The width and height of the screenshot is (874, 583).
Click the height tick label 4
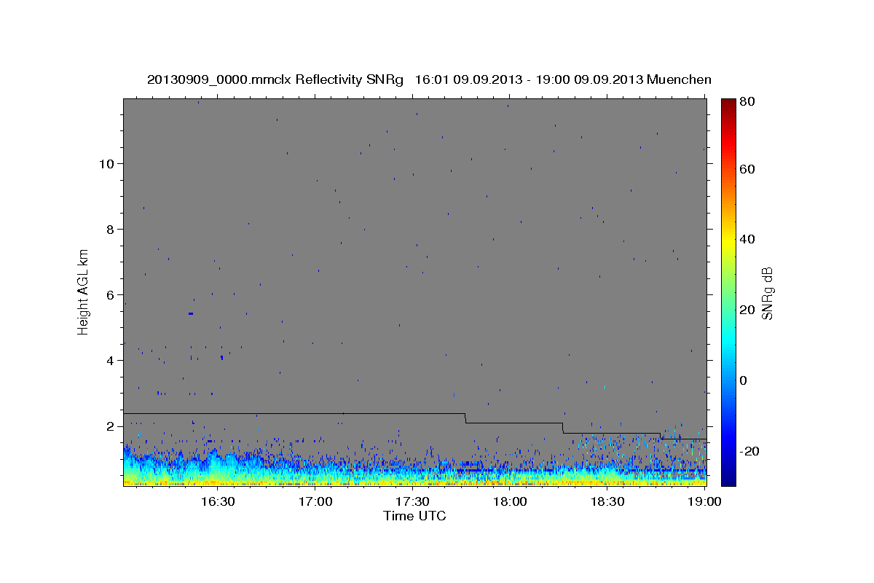click(x=111, y=360)
